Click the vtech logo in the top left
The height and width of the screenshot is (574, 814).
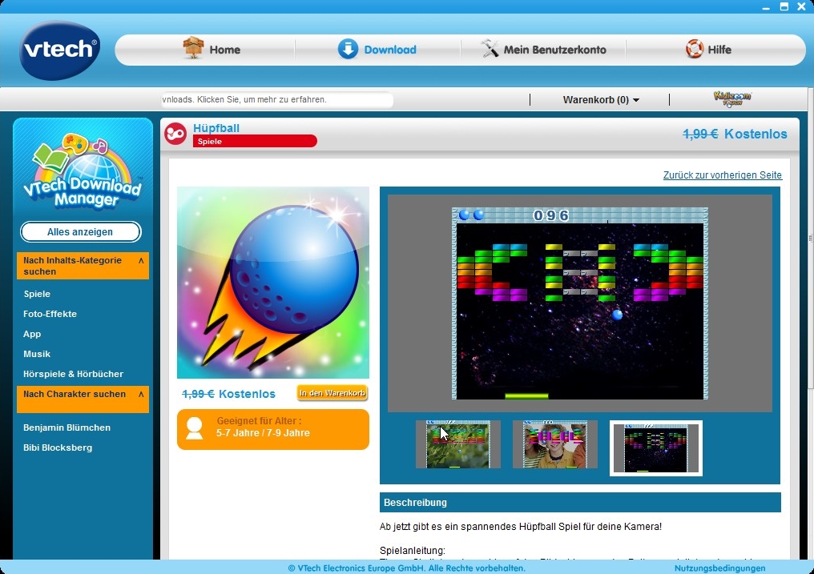pyautogui.click(x=58, y=50)
